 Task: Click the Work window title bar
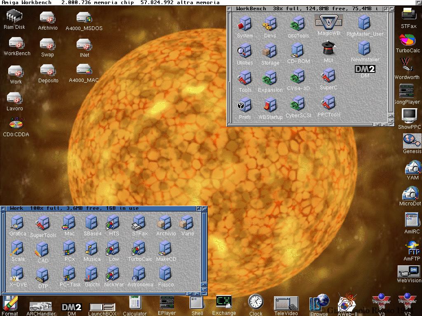(x=101, y=209)
